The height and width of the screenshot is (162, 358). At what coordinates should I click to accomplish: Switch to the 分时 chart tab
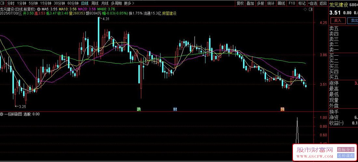click(11, 3)
